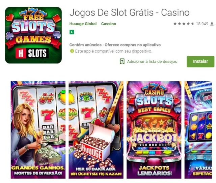Open the partially visible fourth screenshot

198,130
